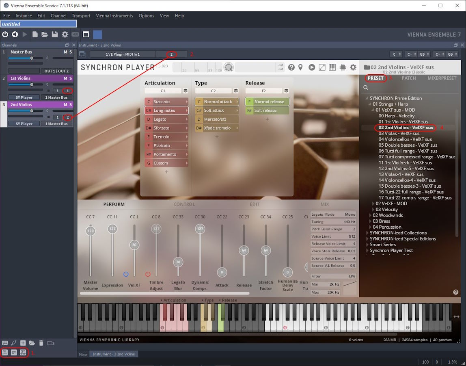Add a Synchron Player channel (SY icon)
This screenshot has height=366, width=466.
(14, 352)
